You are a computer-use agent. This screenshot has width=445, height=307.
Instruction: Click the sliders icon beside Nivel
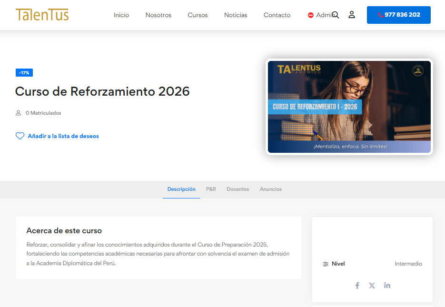point(326,264)
